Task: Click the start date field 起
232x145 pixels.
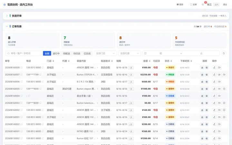Action: (161, 53)
